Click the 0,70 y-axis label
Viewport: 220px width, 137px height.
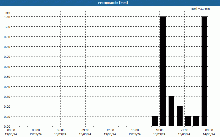tap(7, 57)
